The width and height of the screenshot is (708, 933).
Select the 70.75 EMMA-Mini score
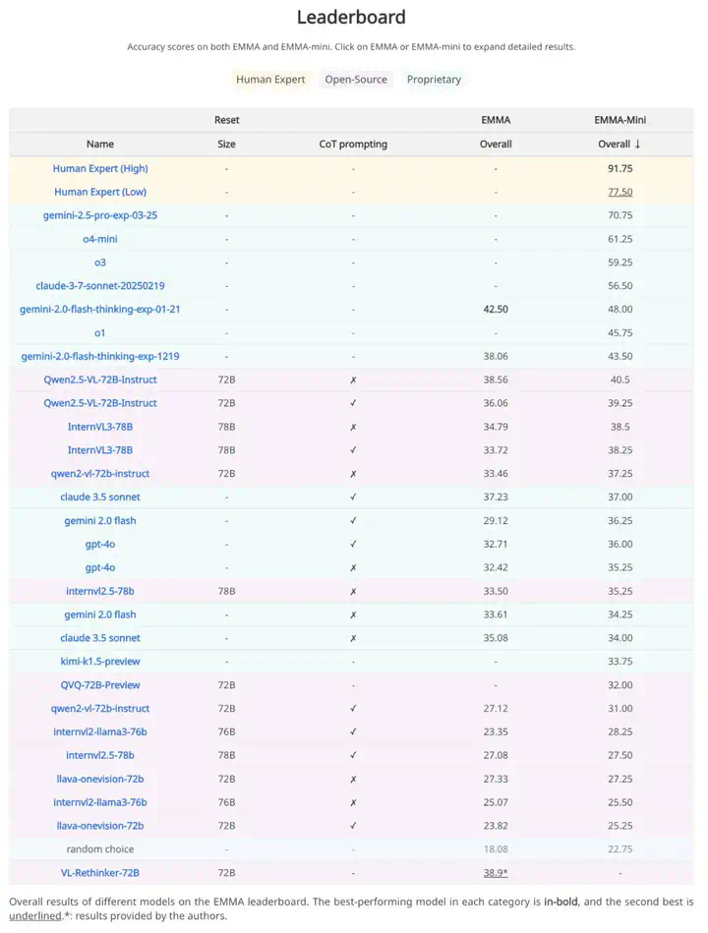(619, 215)
